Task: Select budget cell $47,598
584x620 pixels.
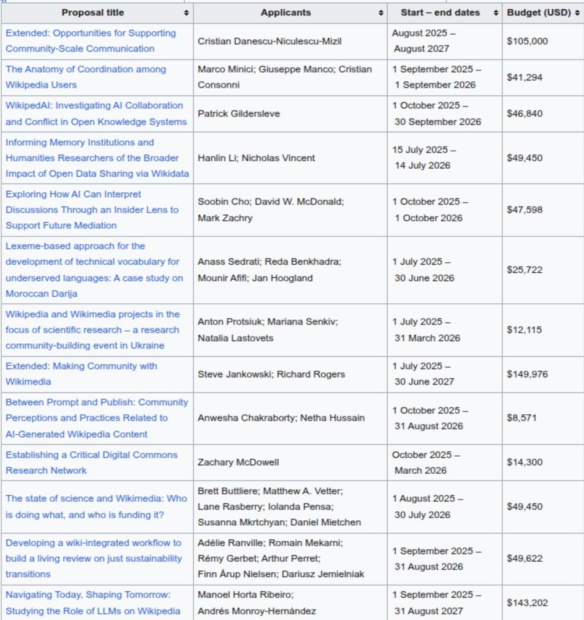Action: pyautogui.click(x=543, y=210)
